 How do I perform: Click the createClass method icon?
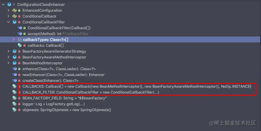point(15,80)
